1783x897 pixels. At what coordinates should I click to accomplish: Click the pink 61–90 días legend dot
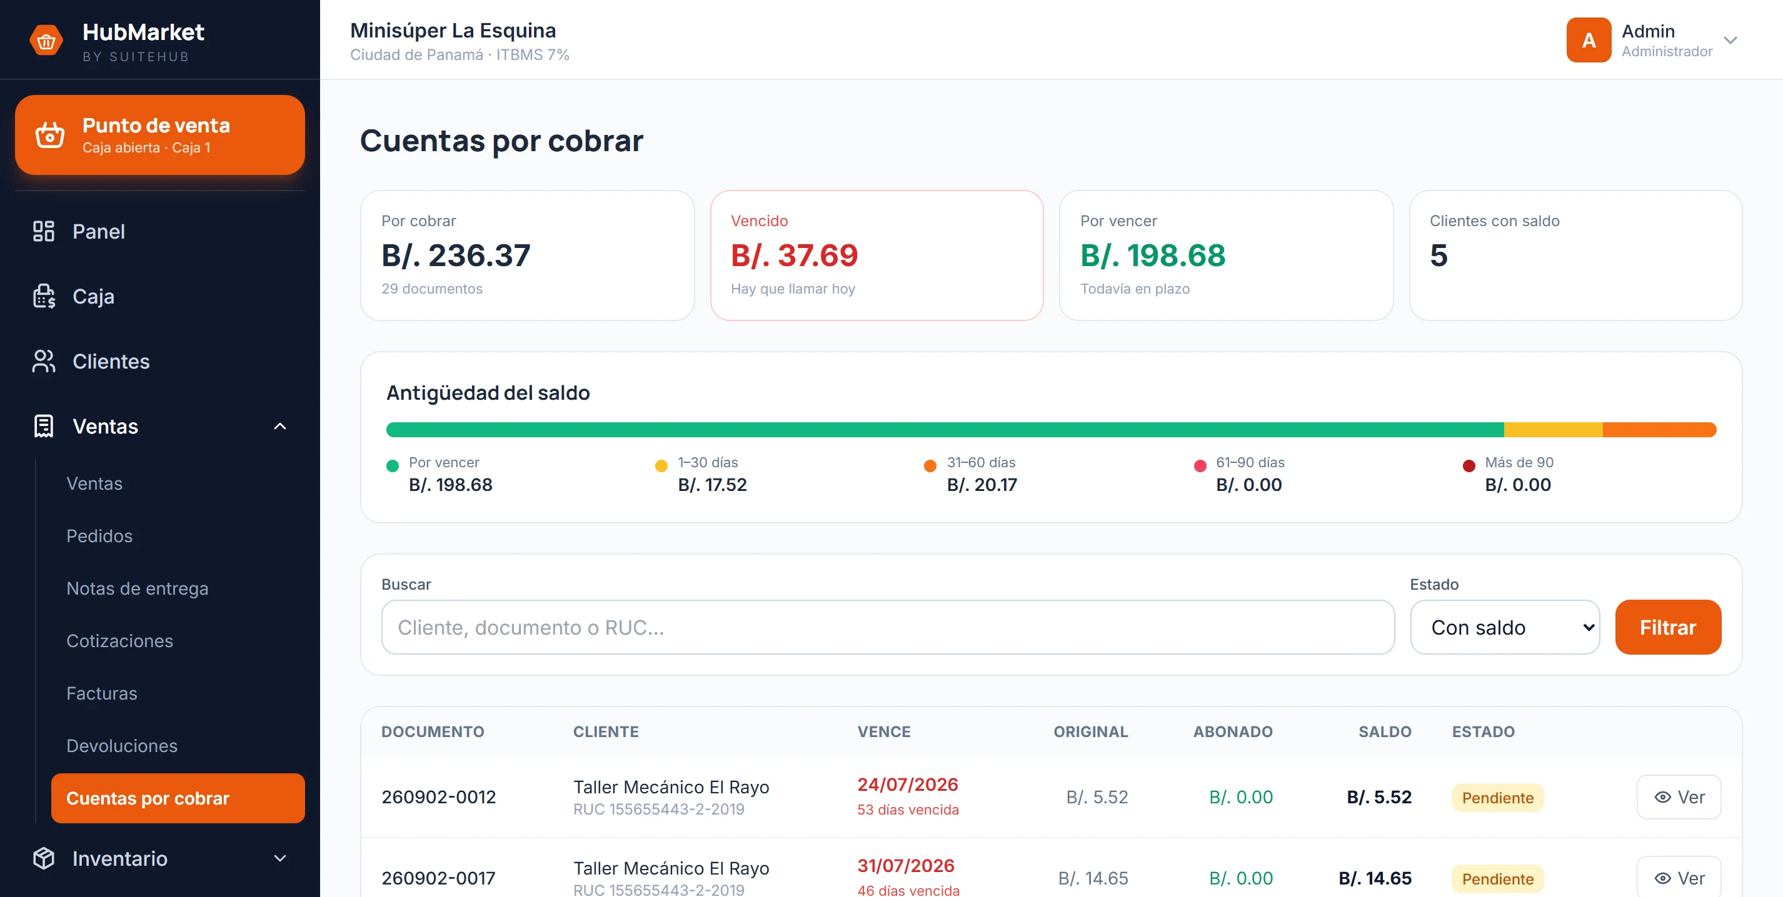(1200, 466)
